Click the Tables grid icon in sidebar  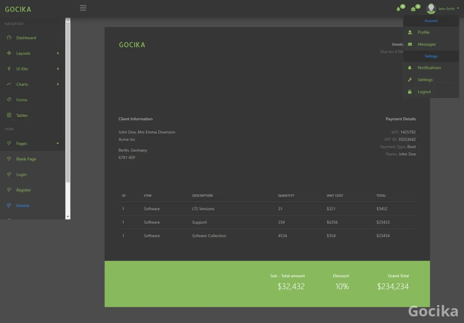point(9,115)
